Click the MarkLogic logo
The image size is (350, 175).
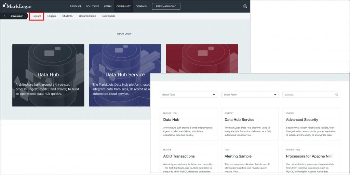[17, 6]
